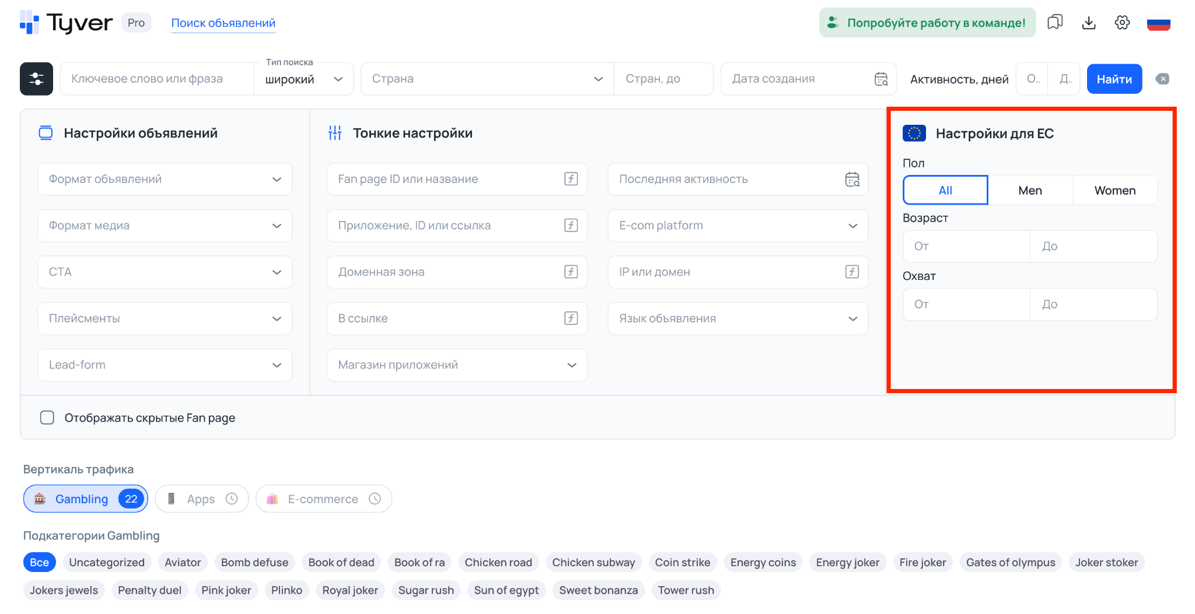This screenshot has width=1195, height=614.
Task: Focus the Охват До field
Action: point(1093,304)
